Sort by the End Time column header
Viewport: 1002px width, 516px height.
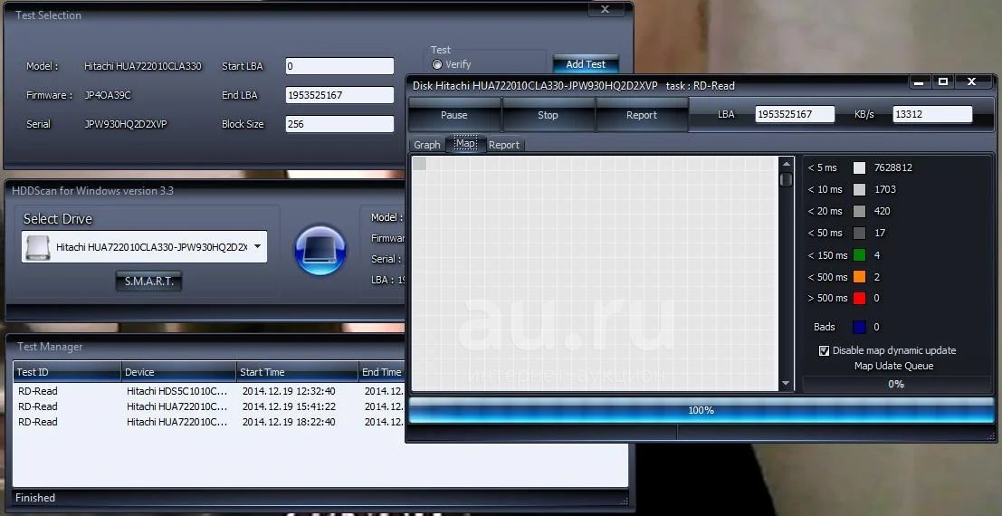point(381,371)
